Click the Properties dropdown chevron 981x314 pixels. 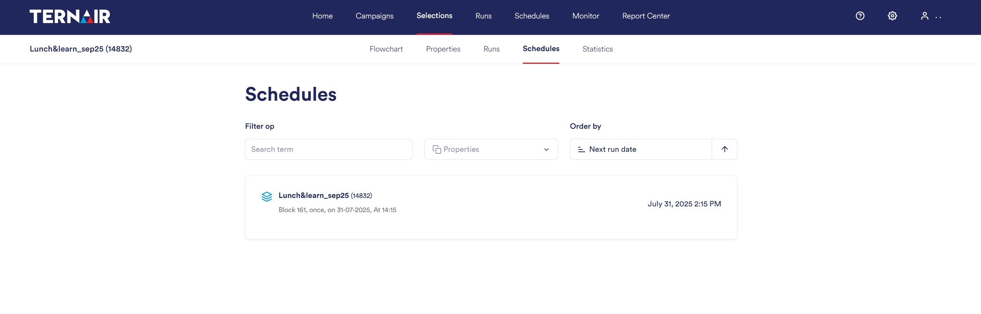546,150
